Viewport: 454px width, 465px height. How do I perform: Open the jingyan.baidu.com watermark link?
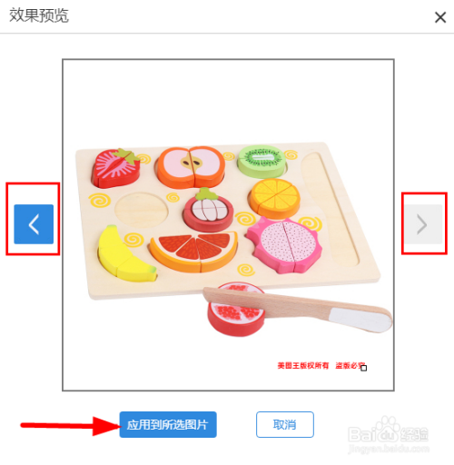[x=389, y=449]
